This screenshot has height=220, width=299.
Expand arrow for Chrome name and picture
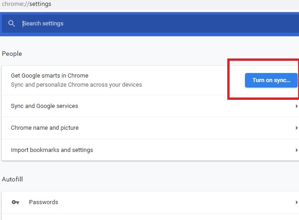pyautogui.click(x=297, y=128)
